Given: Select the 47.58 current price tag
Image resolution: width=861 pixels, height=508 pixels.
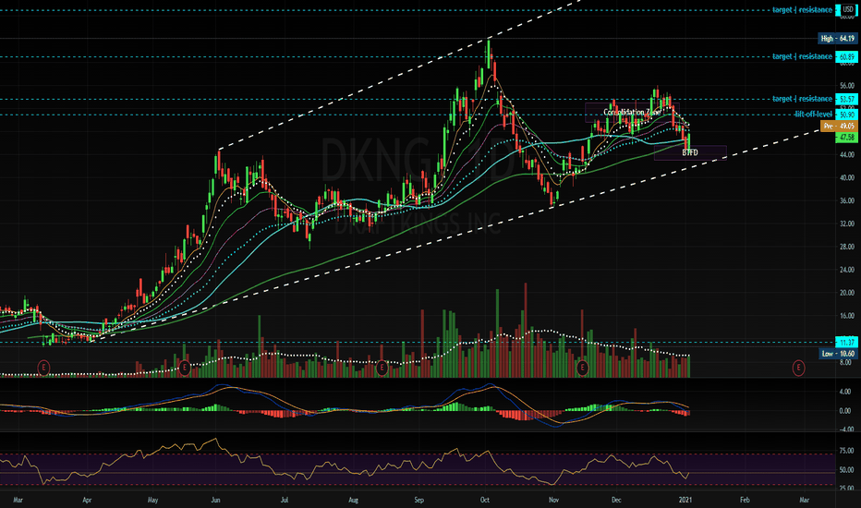Looking at the screenshot, I should point(846,138).
